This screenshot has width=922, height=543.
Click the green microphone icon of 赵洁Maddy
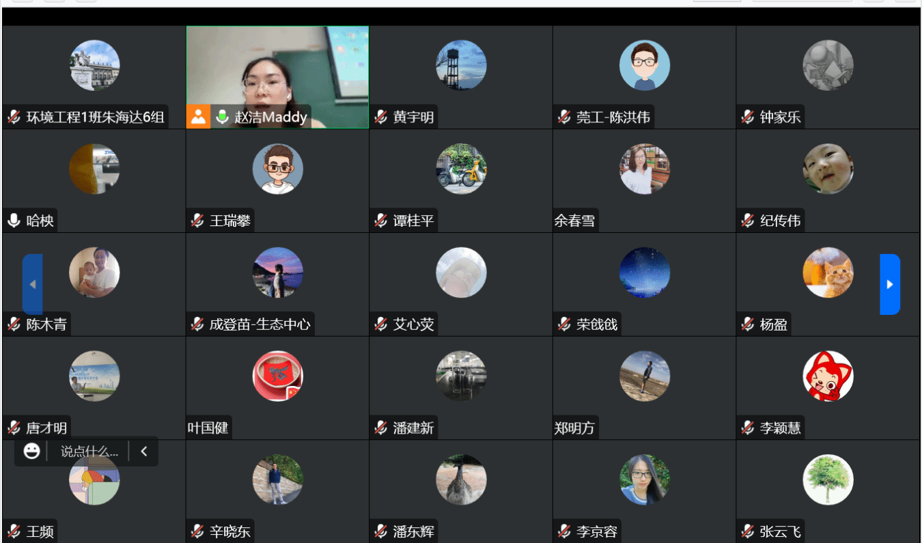pyautogui.click(x=222, y=117)
